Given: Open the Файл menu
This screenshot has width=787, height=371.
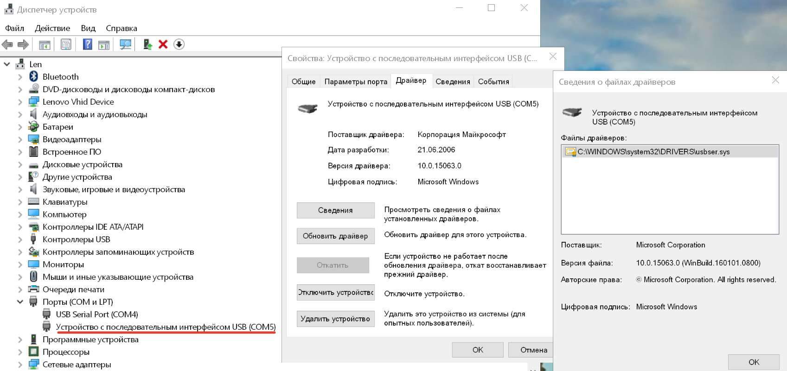Looking at the screenshot, I should point(15,28).
